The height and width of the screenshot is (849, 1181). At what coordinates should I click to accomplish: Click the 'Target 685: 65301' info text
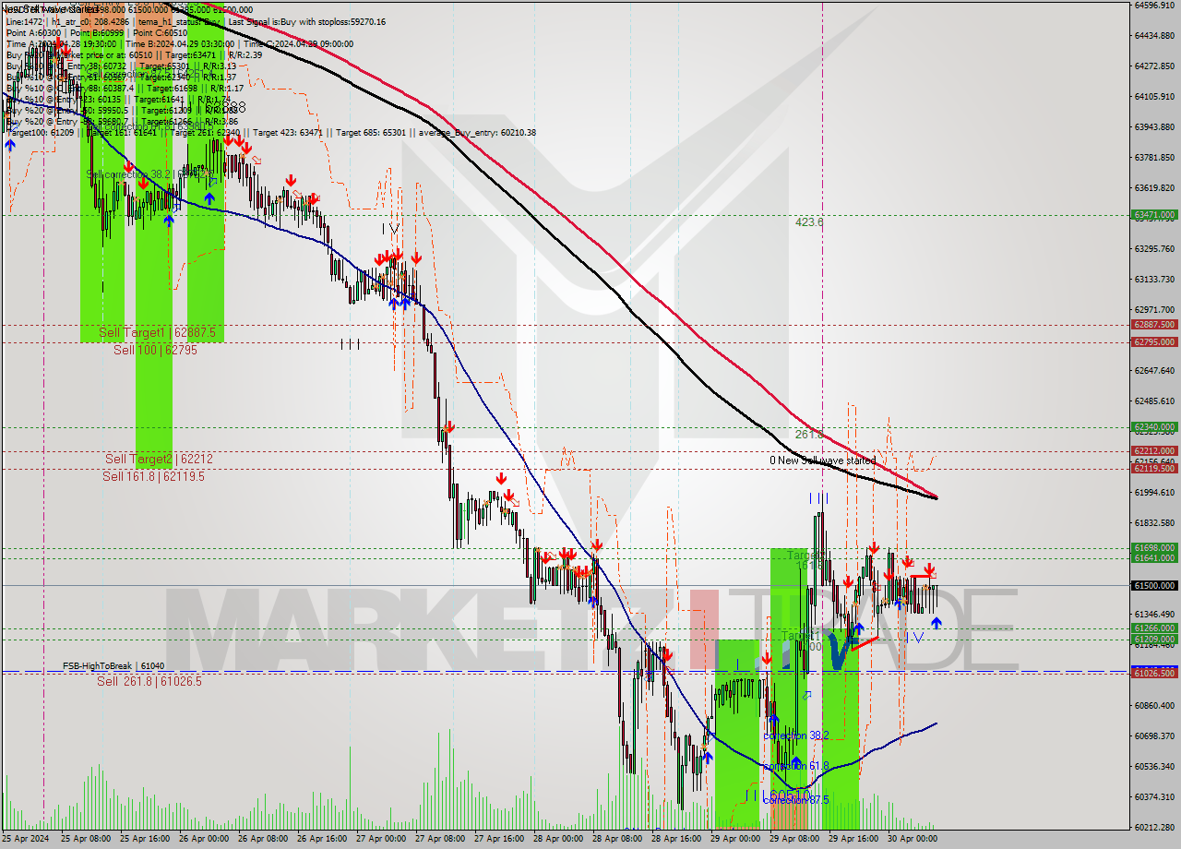(x=372, y=132)
